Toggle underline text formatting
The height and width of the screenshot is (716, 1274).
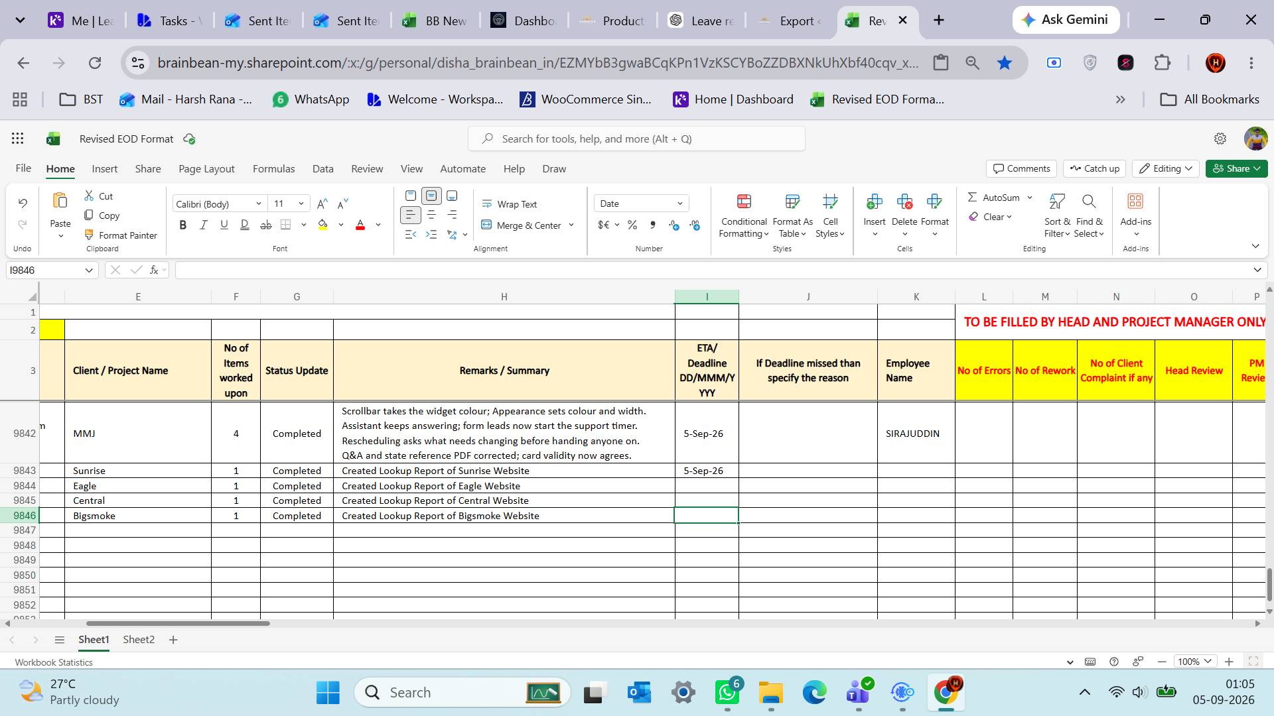pyautogui.click(x=224, y=225)
